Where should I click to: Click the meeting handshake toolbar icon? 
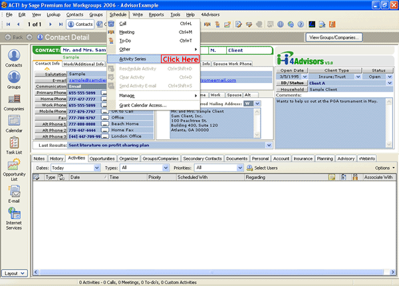coord(207,24)
